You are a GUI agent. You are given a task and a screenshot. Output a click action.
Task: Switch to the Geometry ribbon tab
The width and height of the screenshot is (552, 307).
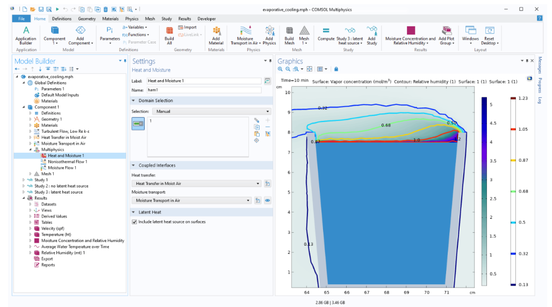point(87,19)
